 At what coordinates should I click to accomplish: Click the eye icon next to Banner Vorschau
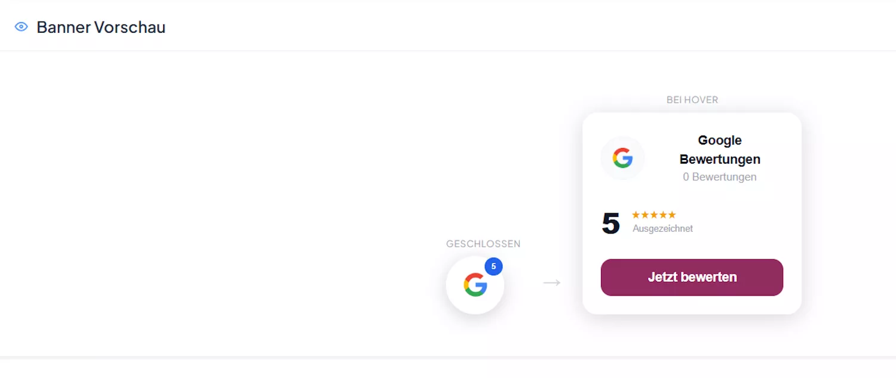pos(21,27)
